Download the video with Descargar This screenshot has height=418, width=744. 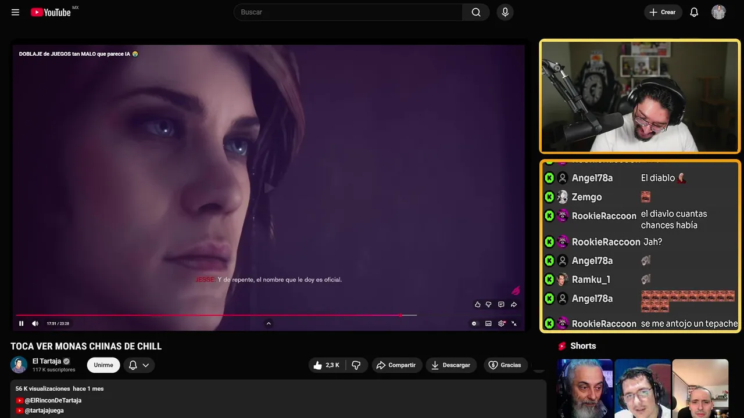coord(451,365)
